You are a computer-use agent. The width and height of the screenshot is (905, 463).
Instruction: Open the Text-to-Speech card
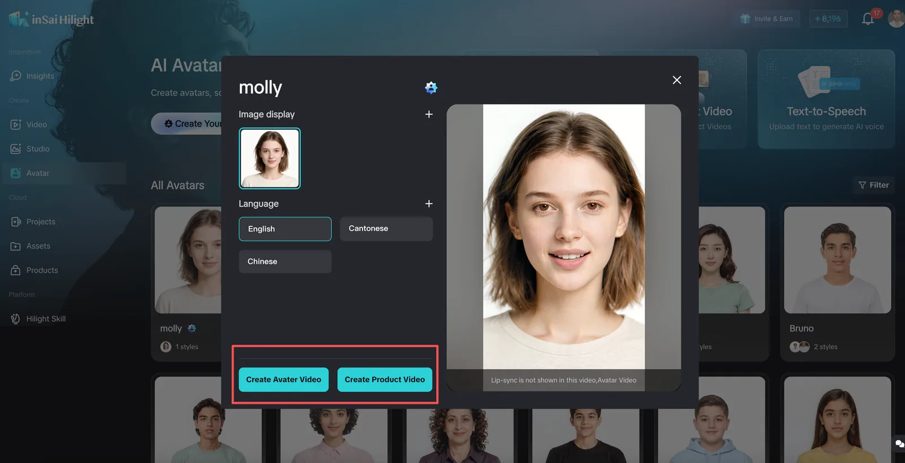[826, 99]
